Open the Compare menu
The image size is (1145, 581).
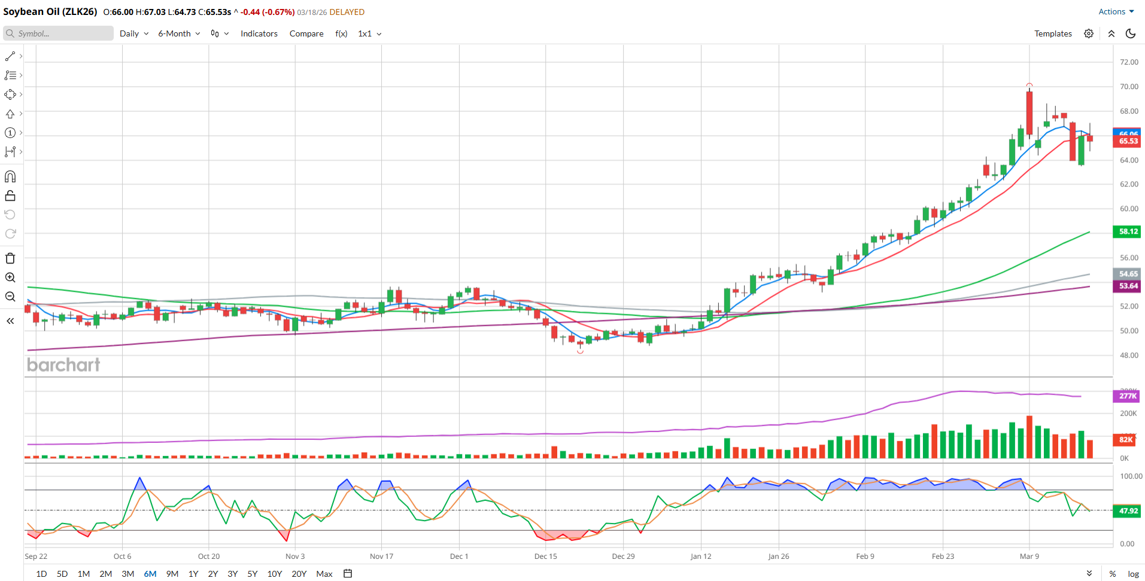tap(306, 33)
